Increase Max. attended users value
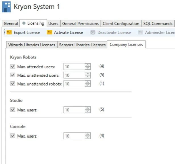Viewport: 175px width, 164px height. click(88, 65)
